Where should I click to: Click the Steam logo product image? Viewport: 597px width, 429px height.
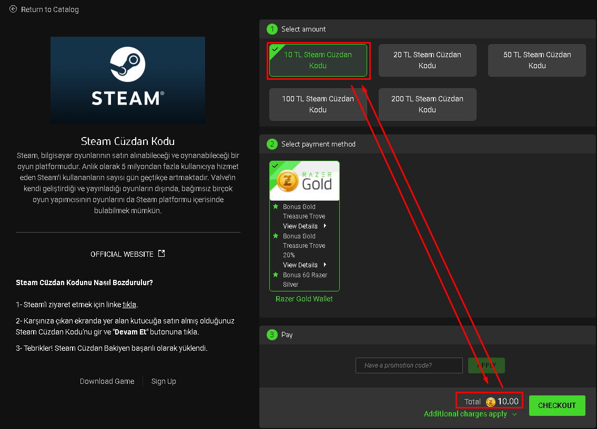click(x=127, y=80)
